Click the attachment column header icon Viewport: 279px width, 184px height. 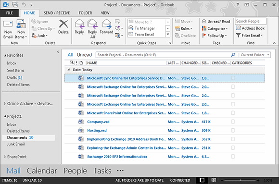pos(81,62)
